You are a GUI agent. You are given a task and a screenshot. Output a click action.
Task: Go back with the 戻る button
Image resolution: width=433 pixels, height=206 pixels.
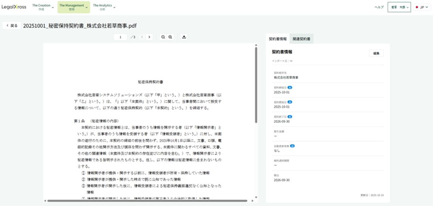click(11, 25)
